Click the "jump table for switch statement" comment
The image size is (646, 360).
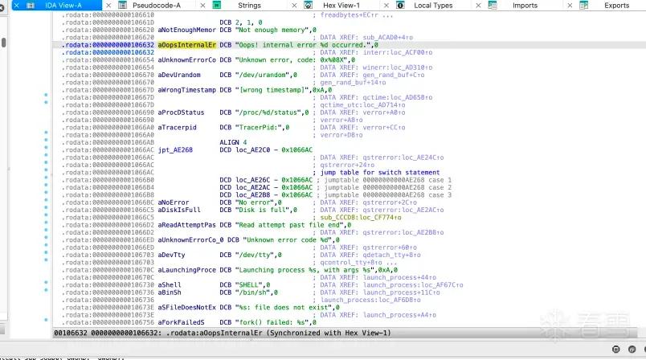(380, 173)
